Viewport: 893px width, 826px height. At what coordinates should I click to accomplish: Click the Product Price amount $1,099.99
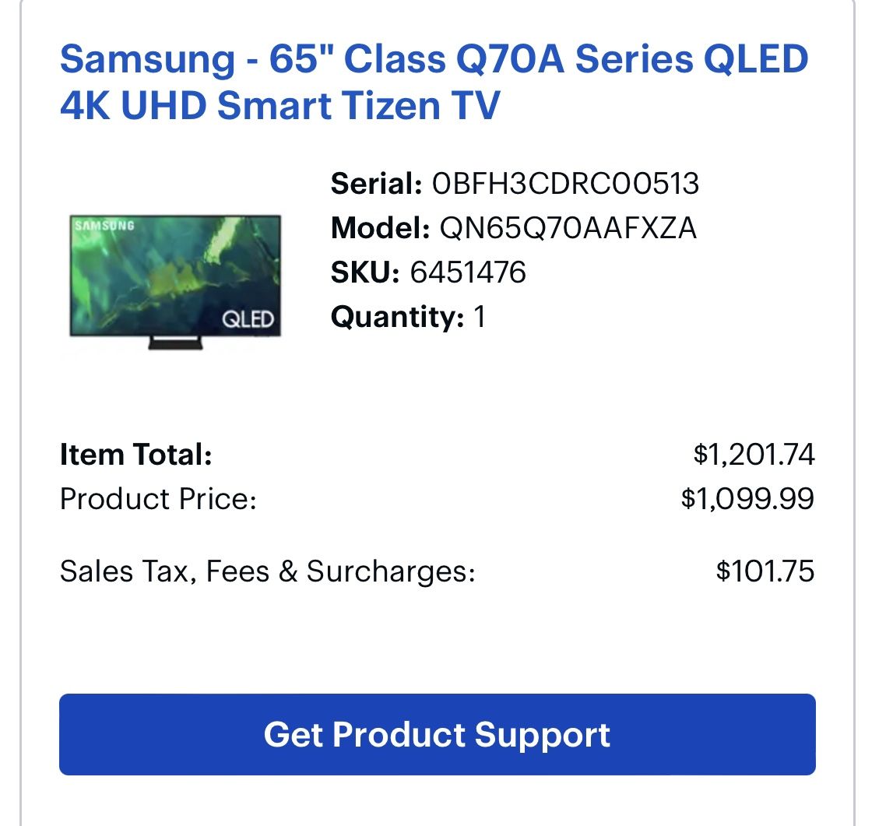tap(747, 498)
